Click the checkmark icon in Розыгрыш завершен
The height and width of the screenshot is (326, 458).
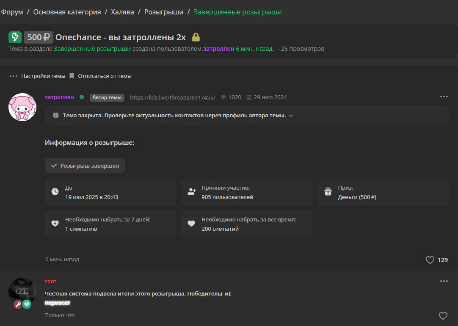click(54, 166)
